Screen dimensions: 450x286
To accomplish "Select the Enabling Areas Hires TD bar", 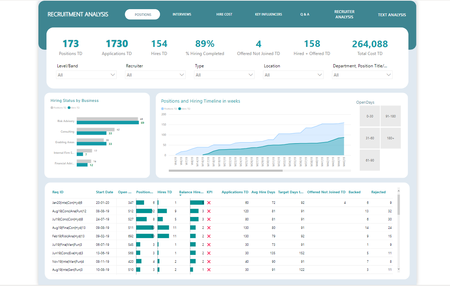I will 92,144.
